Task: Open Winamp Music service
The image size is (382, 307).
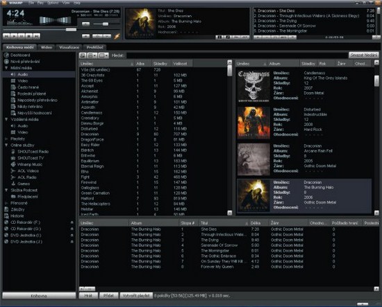Action: click(30, 164)
